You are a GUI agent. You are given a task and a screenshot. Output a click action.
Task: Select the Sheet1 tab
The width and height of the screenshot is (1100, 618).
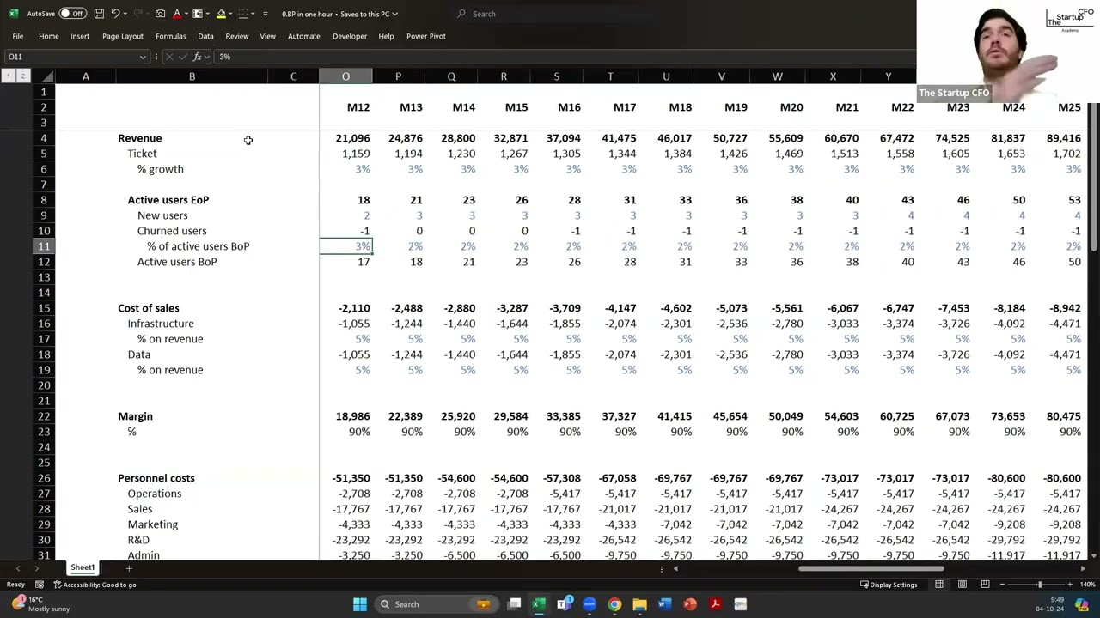click(82, 567)
